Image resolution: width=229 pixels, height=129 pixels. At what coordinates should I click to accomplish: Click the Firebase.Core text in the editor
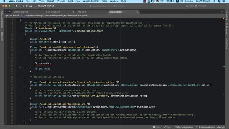[x=43, y=63]
